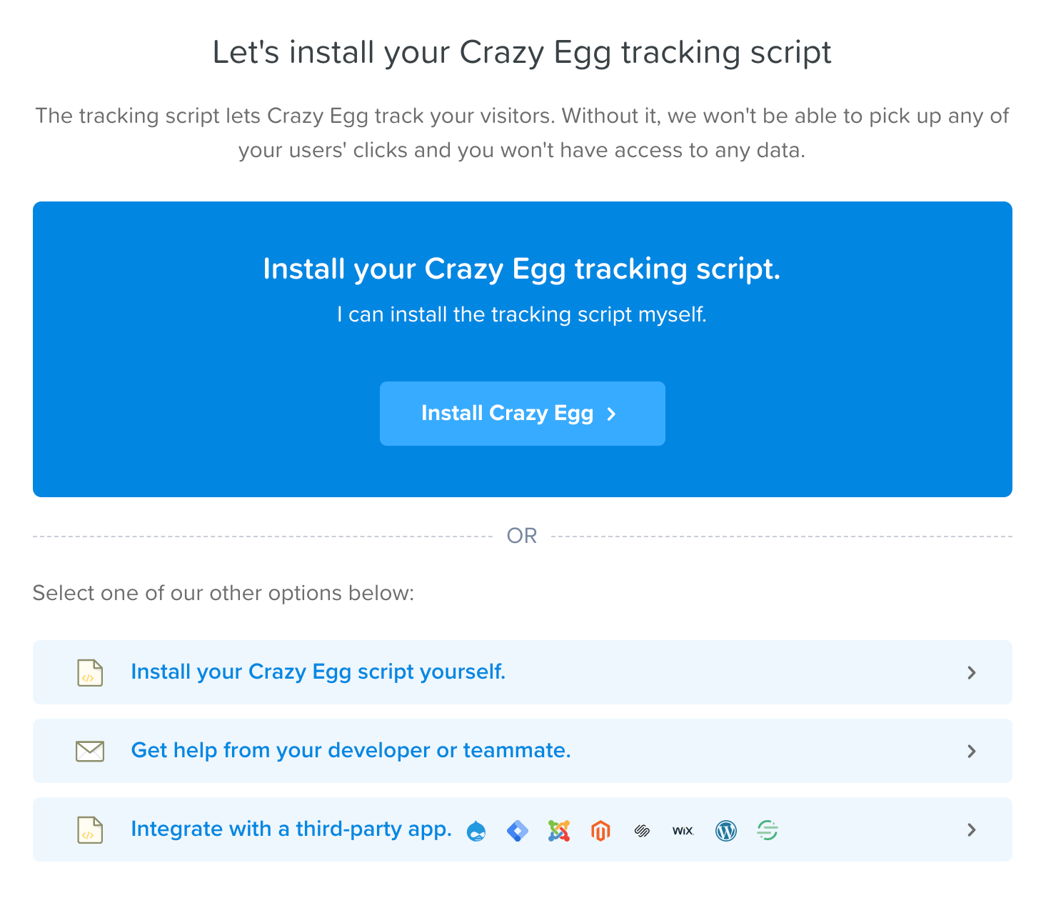Image resolution: width=1041 pixels, height=903 pixels.
Task: Click the Magento integration icon
Action: 600,830
